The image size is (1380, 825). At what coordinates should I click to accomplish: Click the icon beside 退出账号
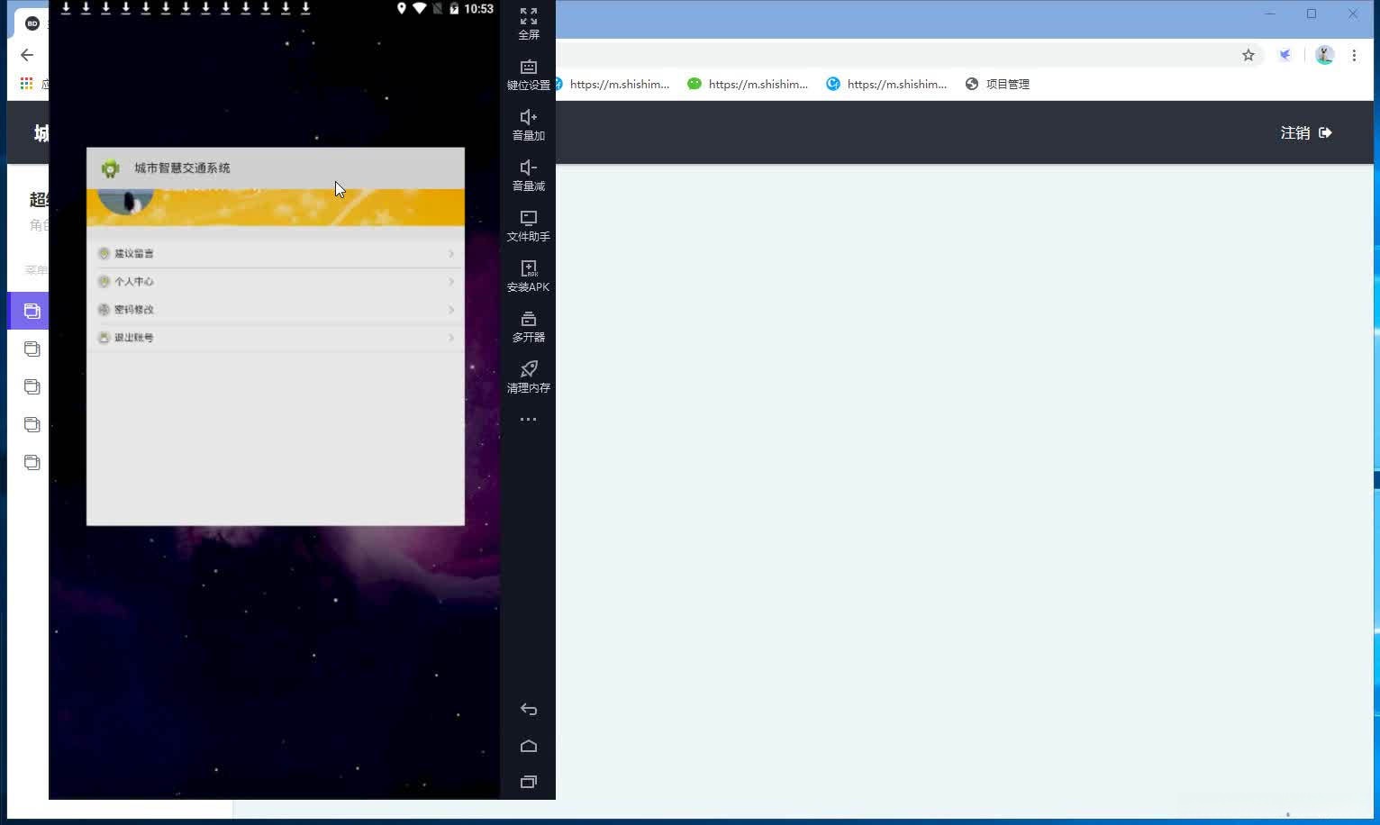tap(104, 338)
